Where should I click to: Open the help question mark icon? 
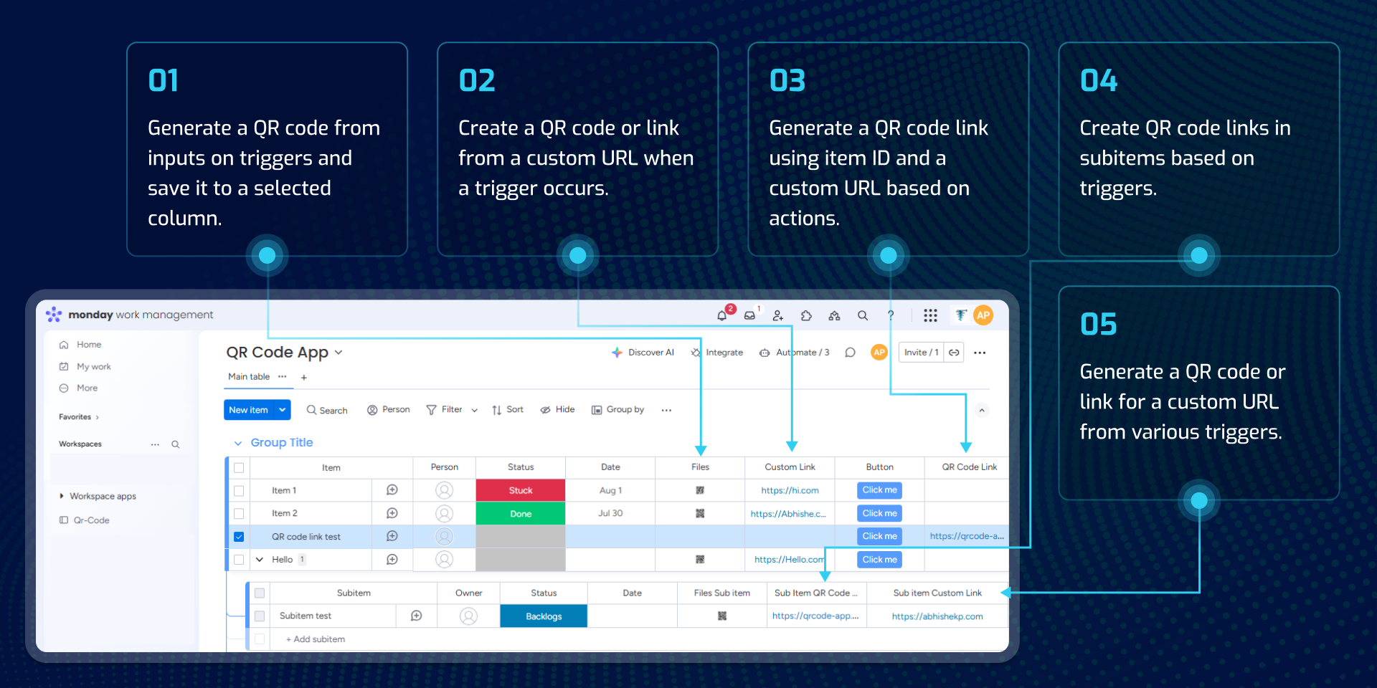pyautogui.click(x=891, y=315)
